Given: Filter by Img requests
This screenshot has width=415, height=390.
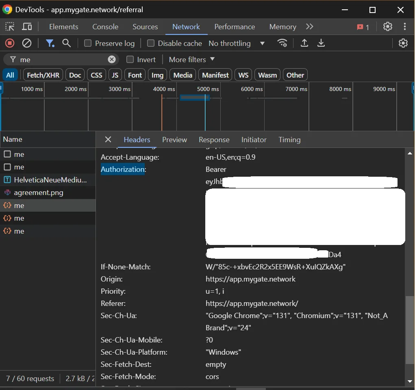Looking at the screenshot, I should click(x=157, y=75).
